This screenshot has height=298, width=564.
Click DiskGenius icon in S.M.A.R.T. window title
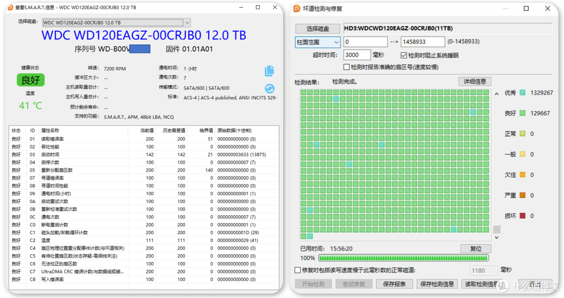point(10,7)
